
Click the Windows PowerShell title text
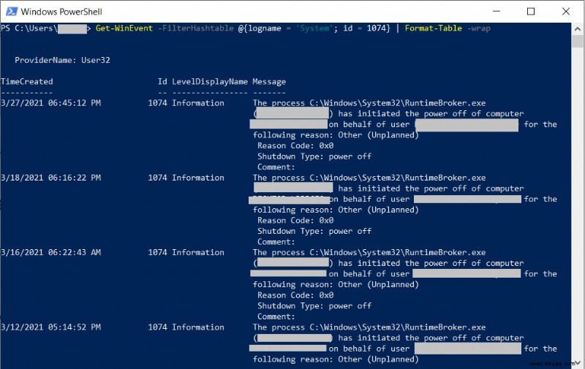(x=61, y=12)
